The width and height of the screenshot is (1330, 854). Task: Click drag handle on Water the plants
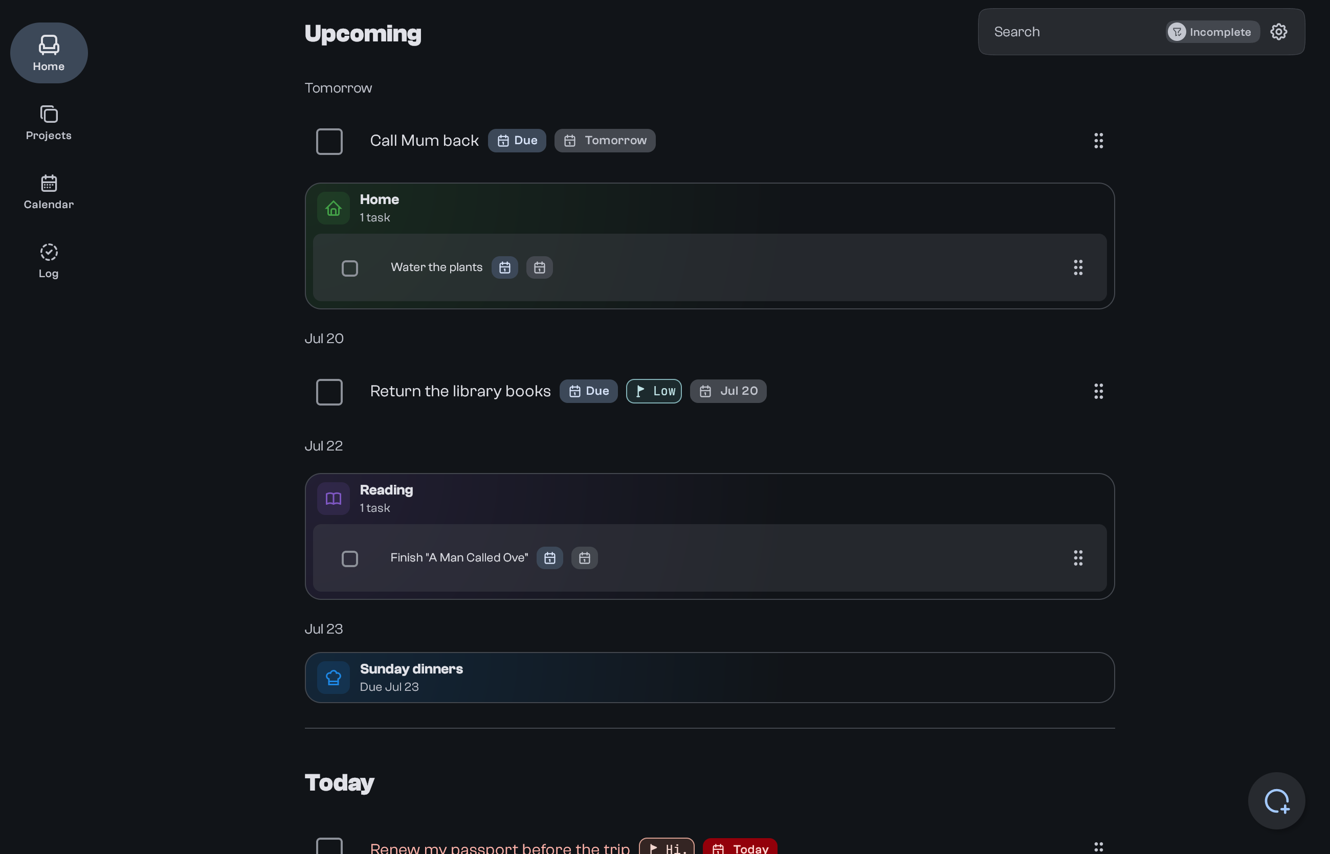pos(1078,267)
